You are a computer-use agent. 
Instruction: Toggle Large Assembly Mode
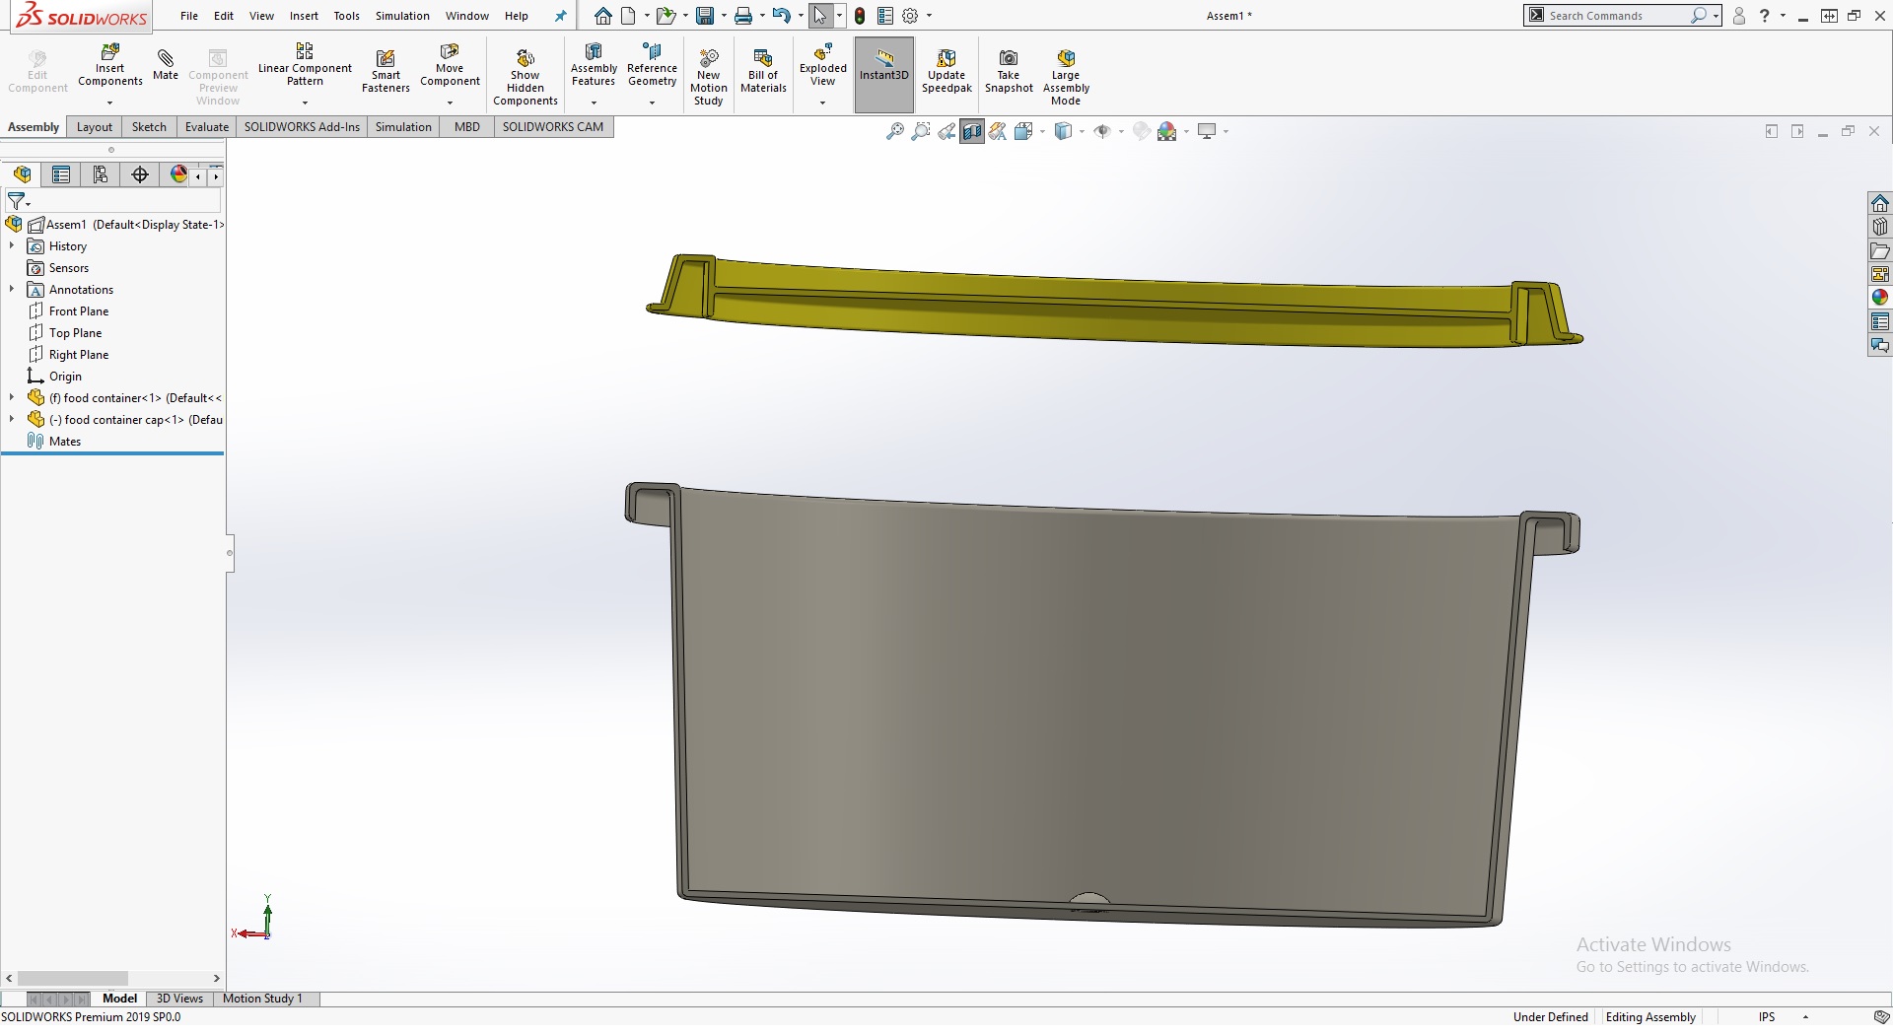point(1066,59)
